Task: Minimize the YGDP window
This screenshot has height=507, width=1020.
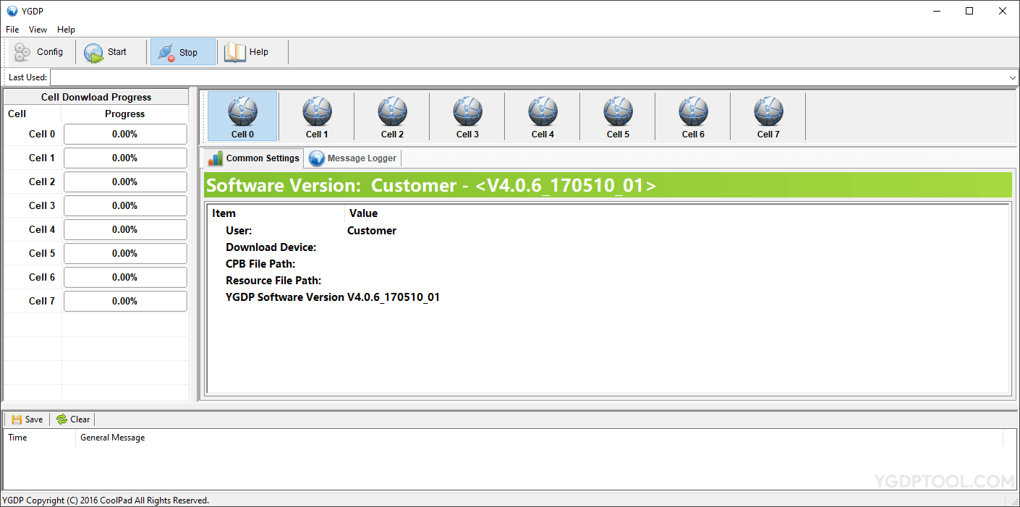Action: click(x=936, y=11)
